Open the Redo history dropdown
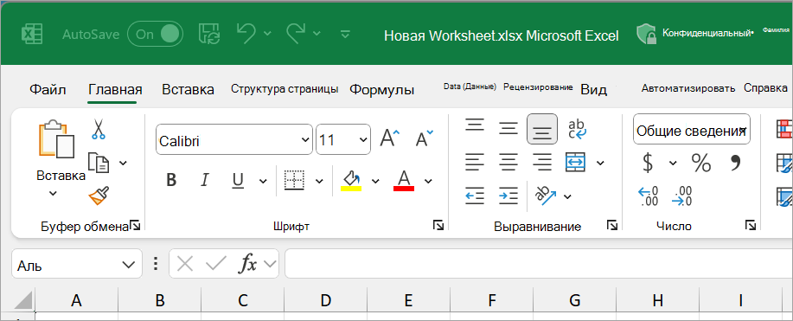 pyautogui.click(x=317, y=34)
